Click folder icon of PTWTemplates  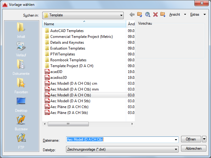[x=47, y=54]
